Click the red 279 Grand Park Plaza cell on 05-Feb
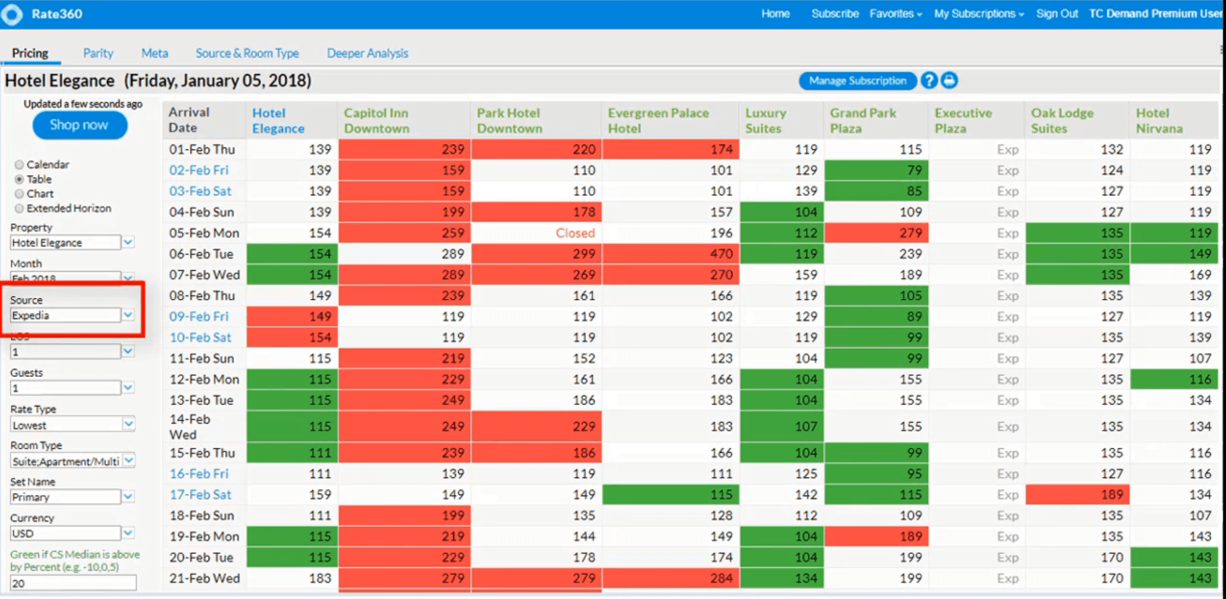 876,233
